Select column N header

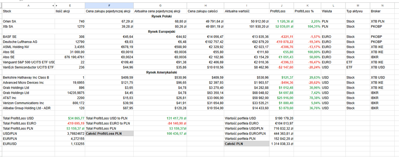[383, 6]
